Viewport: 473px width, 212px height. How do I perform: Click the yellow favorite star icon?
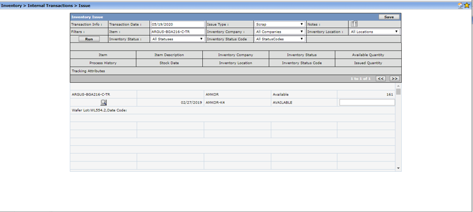click(467, 5)
